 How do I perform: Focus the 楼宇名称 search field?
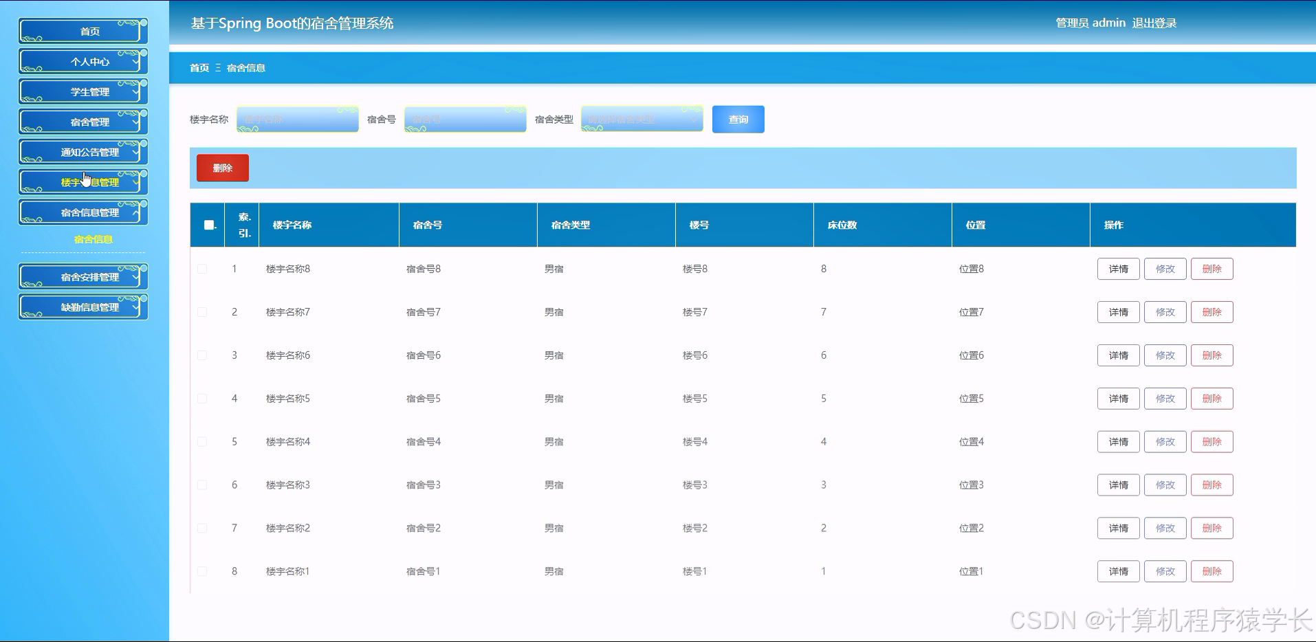pyautogui.click(x=298, y=119)
